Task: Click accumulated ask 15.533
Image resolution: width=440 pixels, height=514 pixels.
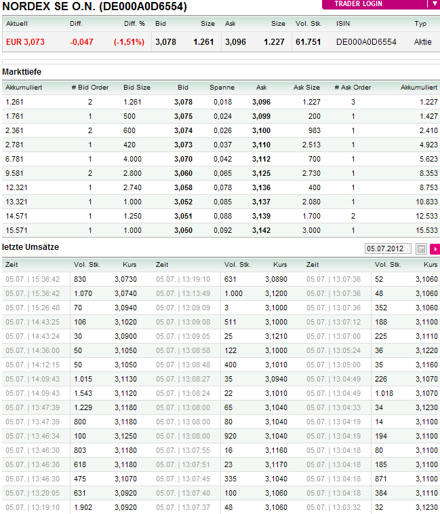Action: coord(426,230)
